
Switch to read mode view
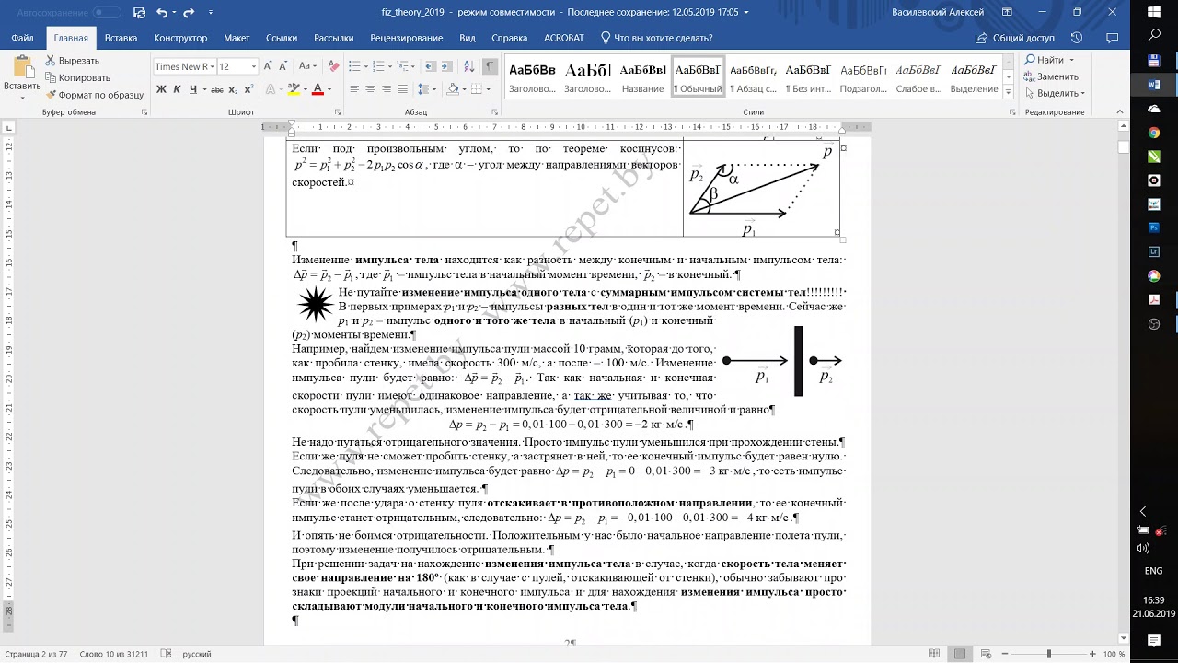934,654
